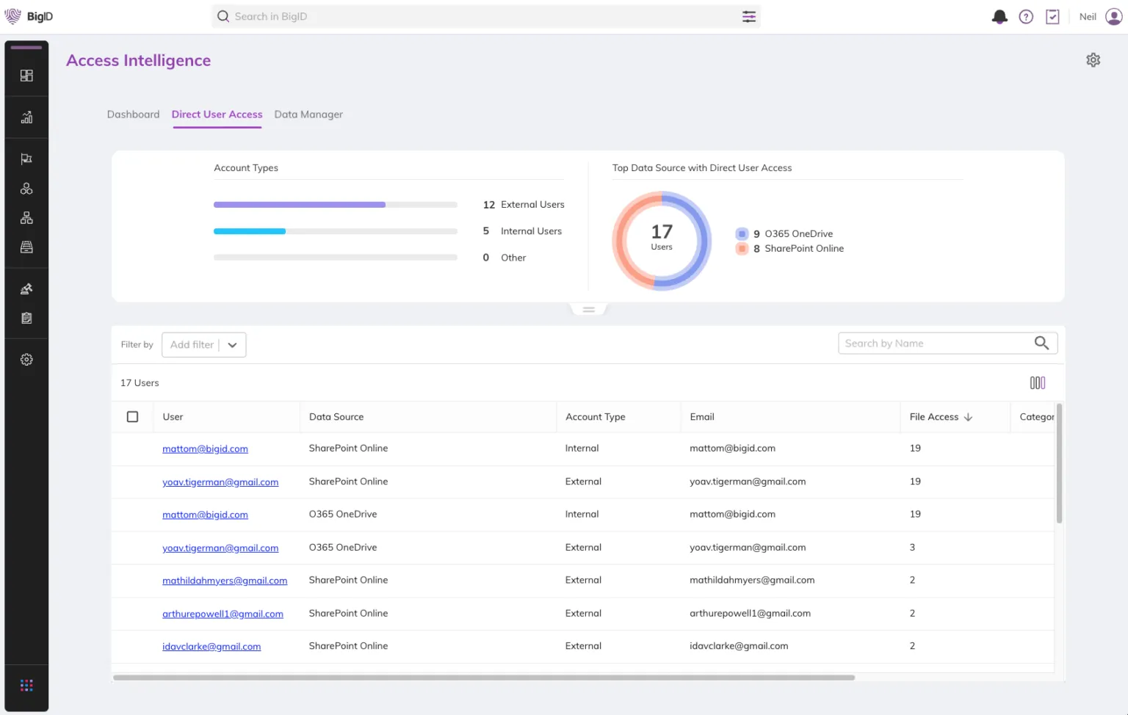This screenshot has width=1128, height=715.
Task: Switch to the Data Manager tab
Action: [x=308, y=115]
